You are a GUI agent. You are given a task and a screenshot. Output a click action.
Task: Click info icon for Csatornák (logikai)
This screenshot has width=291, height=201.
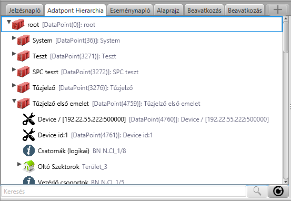pos(29,150)
